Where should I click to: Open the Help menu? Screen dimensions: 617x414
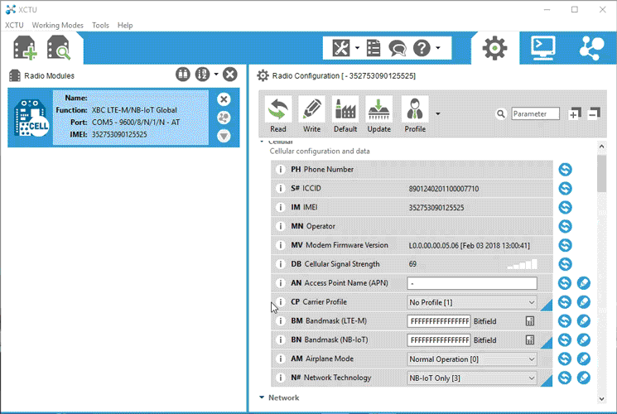[x=125, y=25]
